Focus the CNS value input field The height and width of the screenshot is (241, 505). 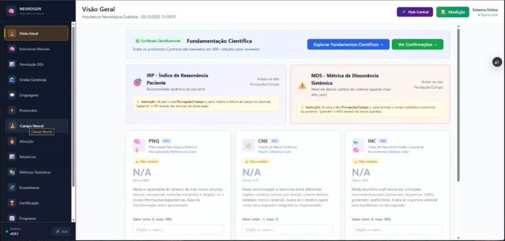tap(287, 230)
